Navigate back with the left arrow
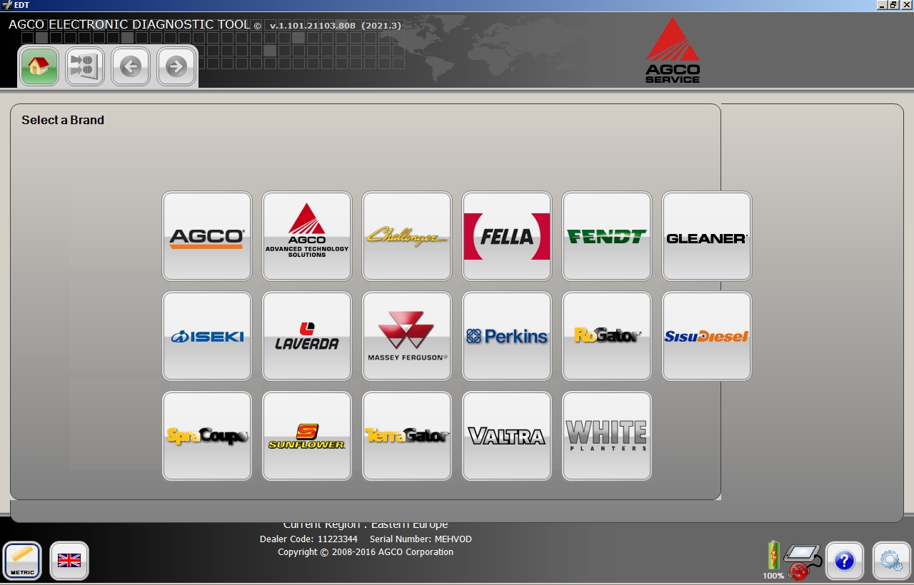Screen dimensions: 914x585 [x=131, y=67]
